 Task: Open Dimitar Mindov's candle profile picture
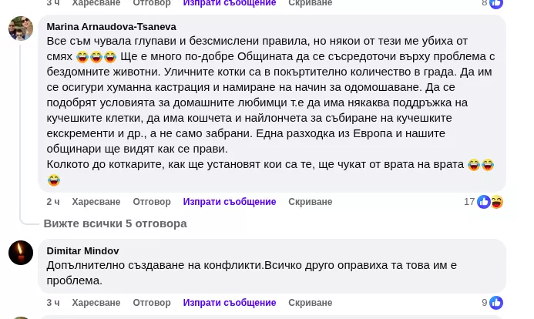21,252
